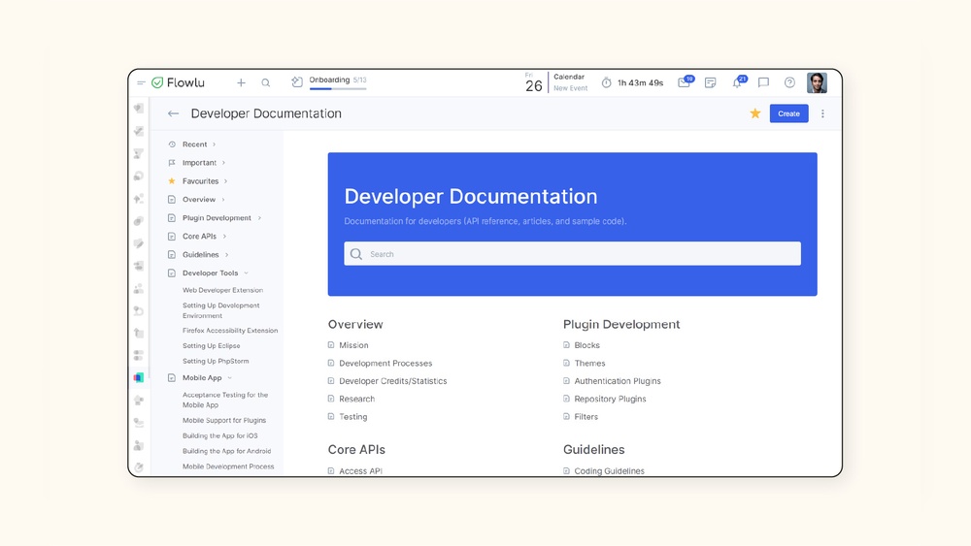The image size is (971, 546).
Task: Toggle the favourite star next to Create
Action: (x=754, y=113)
